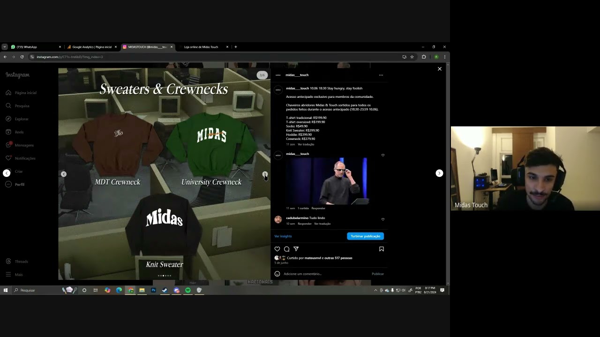Open Threads in Instagram sidebar
Viewport: 600px width, 337px height.
pos(17,262)
